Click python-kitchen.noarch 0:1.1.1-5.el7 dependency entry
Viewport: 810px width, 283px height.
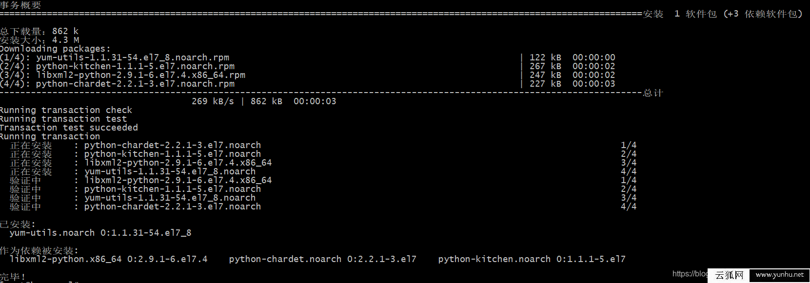point(532,260)
